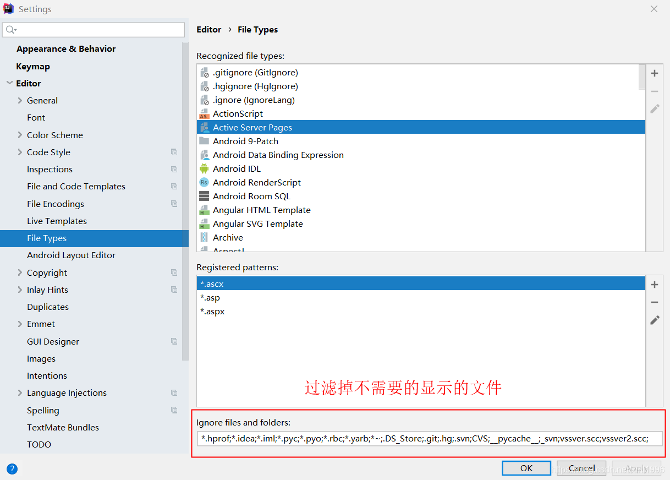Click the OK button

click(526, 468)
